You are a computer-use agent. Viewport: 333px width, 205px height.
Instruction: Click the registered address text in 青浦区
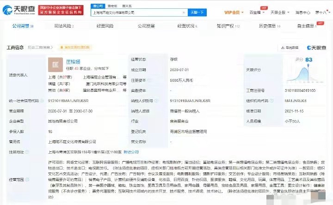(x=85, y=152)
